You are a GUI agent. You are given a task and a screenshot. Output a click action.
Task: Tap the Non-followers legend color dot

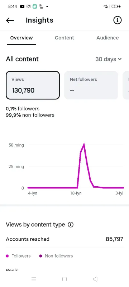point(40,256)
